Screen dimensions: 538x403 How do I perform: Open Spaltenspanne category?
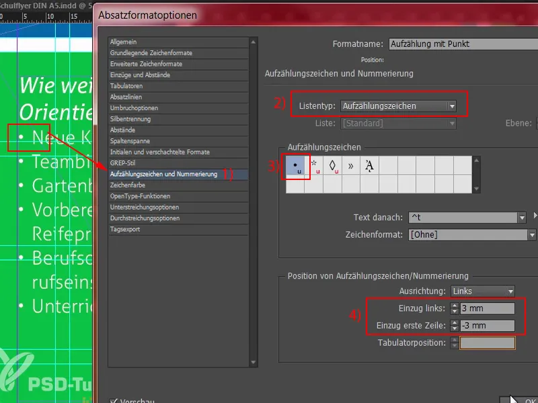(178, 141)
